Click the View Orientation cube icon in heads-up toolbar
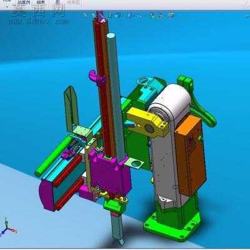The width and height of the screenshot is (250, 250). (x=117, y=16)
